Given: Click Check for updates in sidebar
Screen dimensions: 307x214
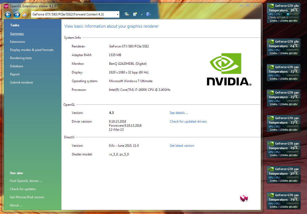Looking at the screenshot, I should (x=23, y=189).
